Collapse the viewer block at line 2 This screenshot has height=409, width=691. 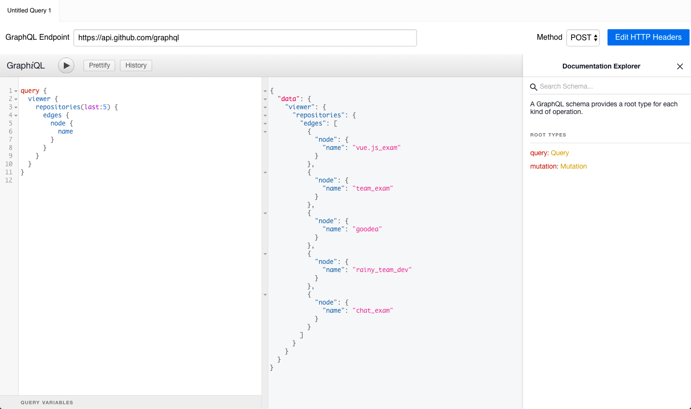point(16,99)
